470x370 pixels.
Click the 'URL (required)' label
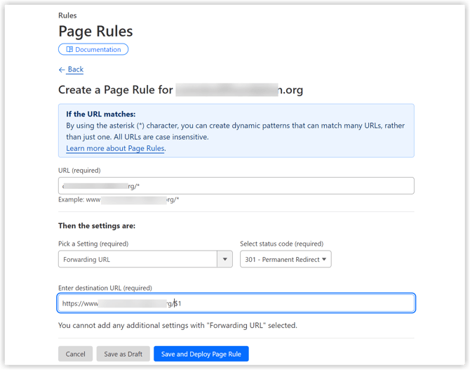pyautogui.click(x=79, y=171)
